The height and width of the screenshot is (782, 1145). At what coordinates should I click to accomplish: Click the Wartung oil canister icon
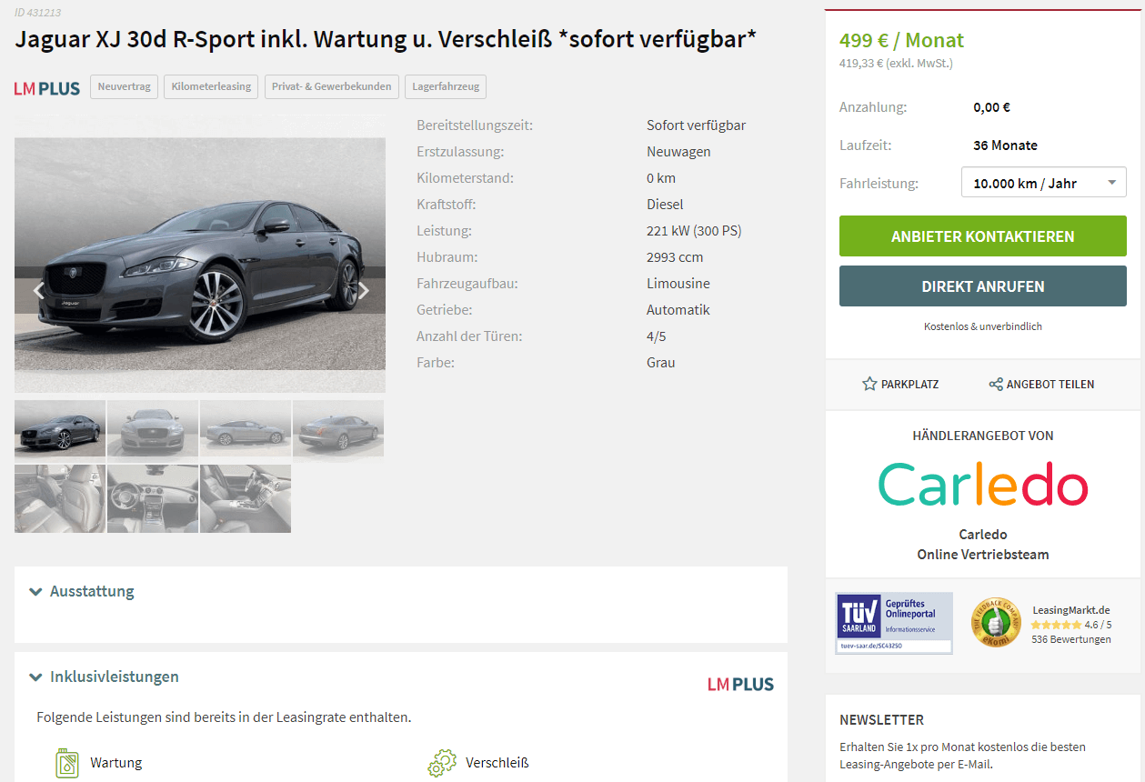point(66,763)
